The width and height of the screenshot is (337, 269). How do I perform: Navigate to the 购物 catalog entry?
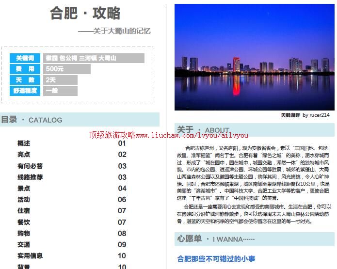[x=24, y=234]
